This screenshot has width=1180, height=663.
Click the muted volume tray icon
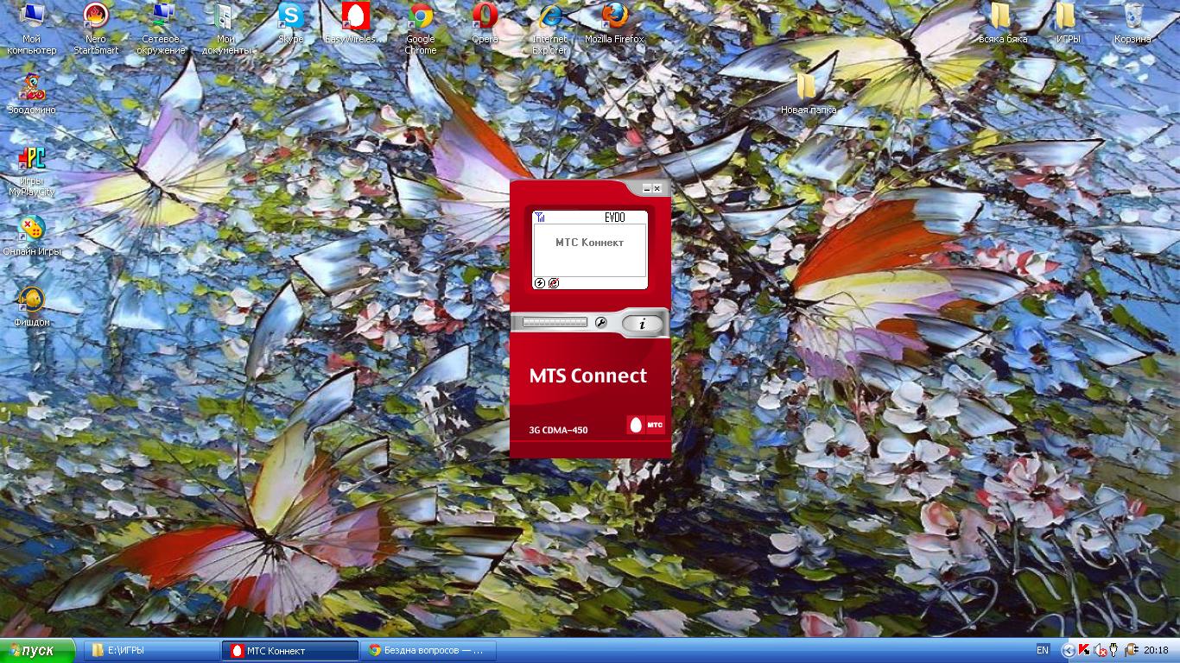(1100, 650)
